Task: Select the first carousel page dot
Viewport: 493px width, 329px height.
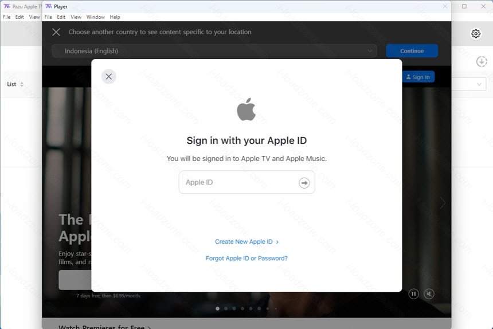Action: pyautogui.click(x=218, y=308)
